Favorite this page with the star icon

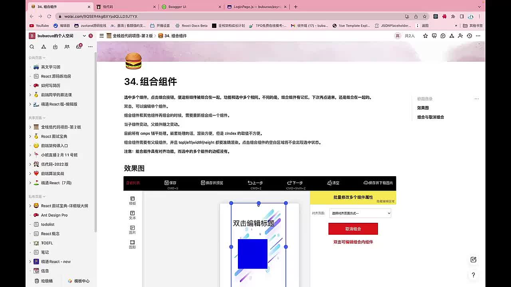426,36
